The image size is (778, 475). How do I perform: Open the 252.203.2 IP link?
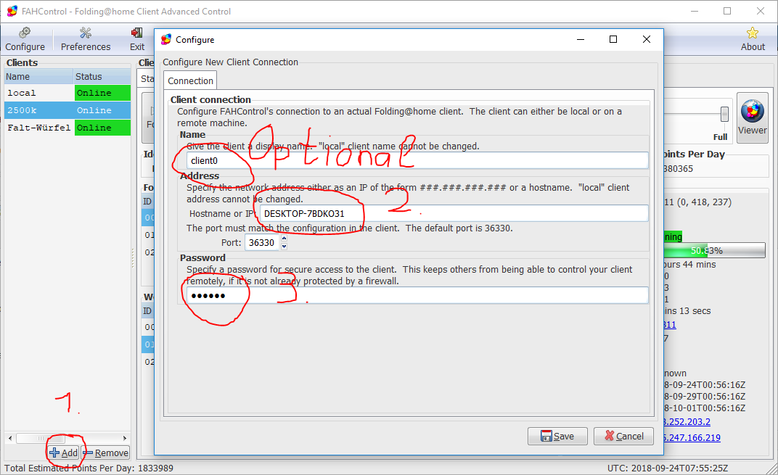click(x=687, y=421)
